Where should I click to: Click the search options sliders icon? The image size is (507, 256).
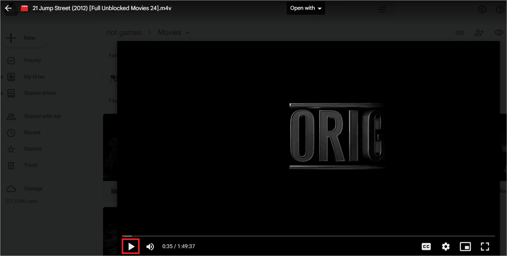(382, 10)
